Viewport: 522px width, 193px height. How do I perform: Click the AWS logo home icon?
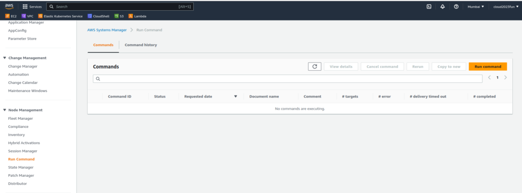[x=9, y=7]
